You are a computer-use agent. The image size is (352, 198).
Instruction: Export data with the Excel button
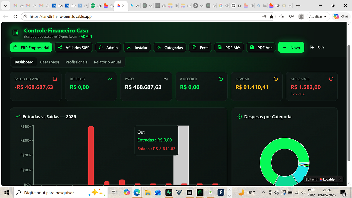click(200, 48)
